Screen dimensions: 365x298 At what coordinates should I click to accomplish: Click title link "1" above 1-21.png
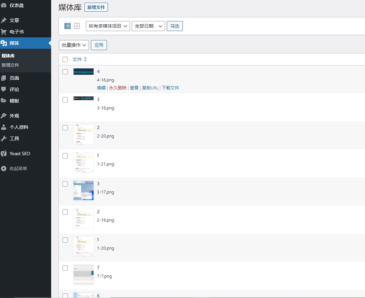98,156
